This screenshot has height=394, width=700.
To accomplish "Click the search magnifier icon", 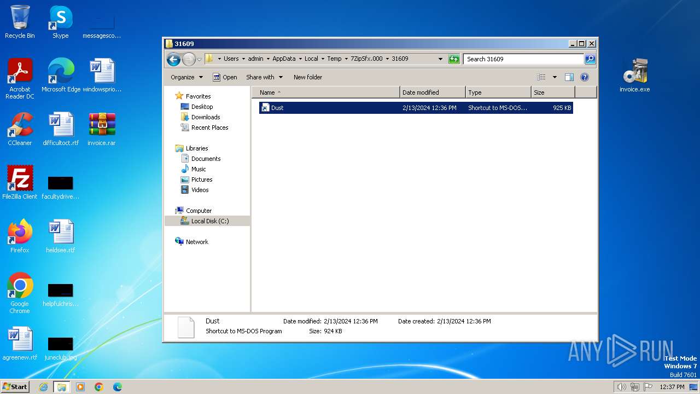I will (x=590, y=59).
